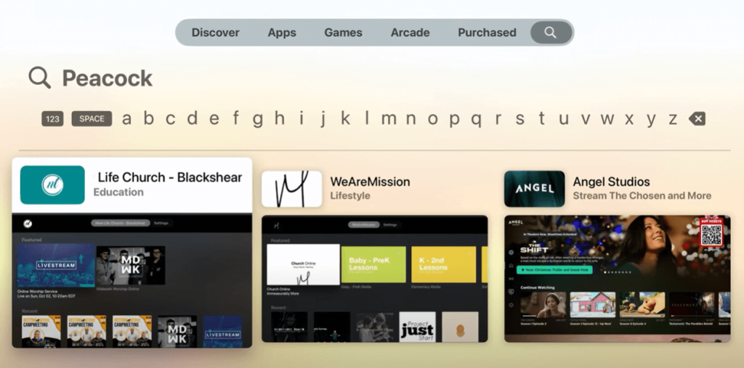The width and height of the screenshot is (744, 368).
Task: Switch keyboard to 123 numbers
Action: pyautogui.click(x=52, y=118)
